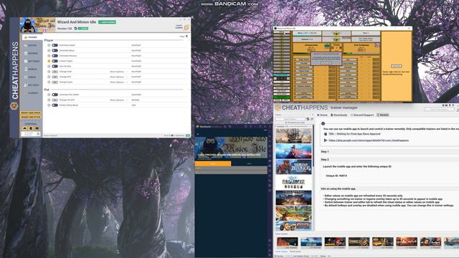Click the Request New Option button

tap(30, 117)
